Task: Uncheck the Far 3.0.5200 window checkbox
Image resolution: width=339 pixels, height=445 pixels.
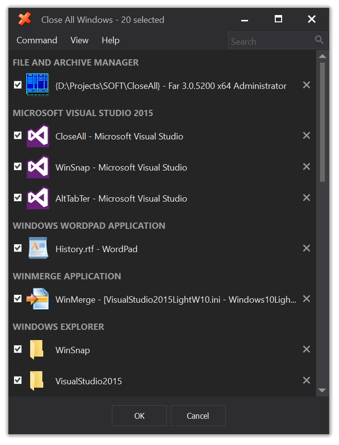Action: [18, 85]
